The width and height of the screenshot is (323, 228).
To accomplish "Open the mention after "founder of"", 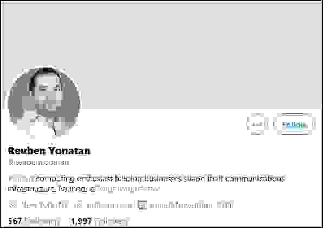I will (128, 188).
